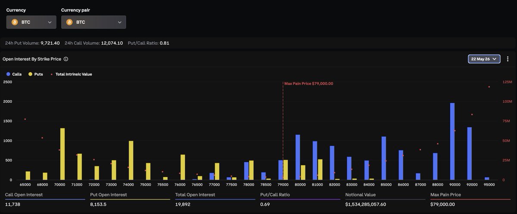
Task: Click the 65000 strike label on x-axis
Action: [25, 184]
